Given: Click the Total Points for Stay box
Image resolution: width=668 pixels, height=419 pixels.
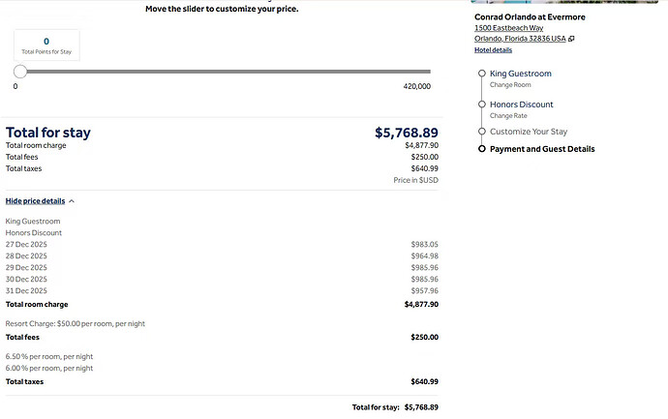Looking at the screenshot, I should 46,45.
